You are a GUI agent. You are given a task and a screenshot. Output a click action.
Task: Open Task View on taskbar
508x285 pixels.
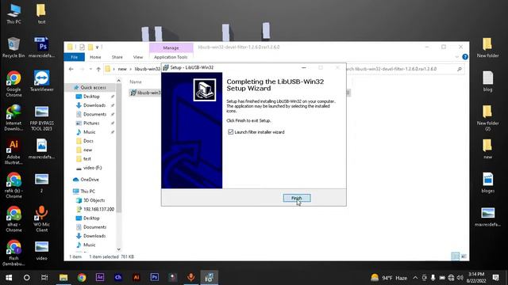tap(44, 277)
